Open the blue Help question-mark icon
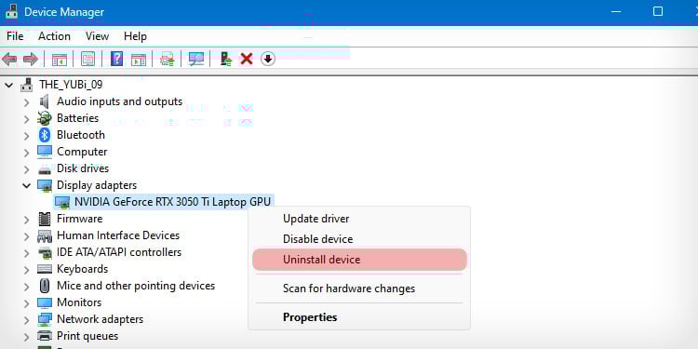 (x=116, y=59)
